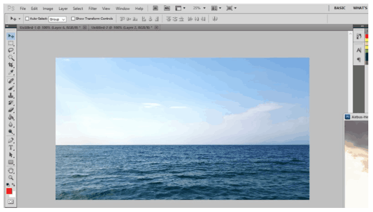This screenshot has width=373, height=212.
Task: Click the sea and sky canvas image
Action: 182,129
